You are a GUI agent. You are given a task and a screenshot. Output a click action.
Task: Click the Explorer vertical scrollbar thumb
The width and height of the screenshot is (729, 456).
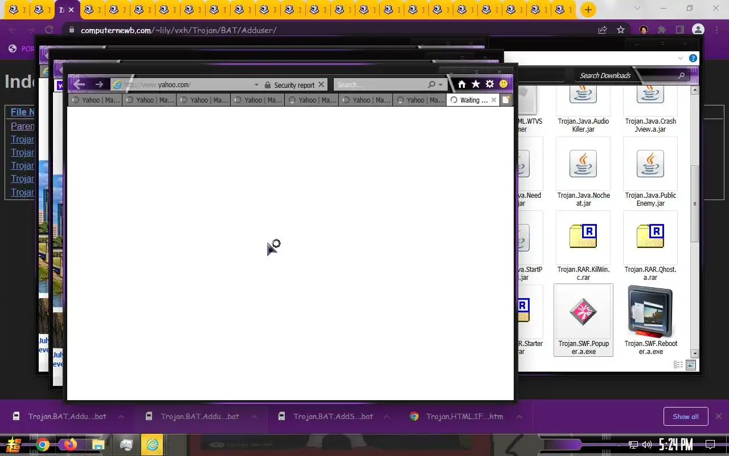pos(694,203)
